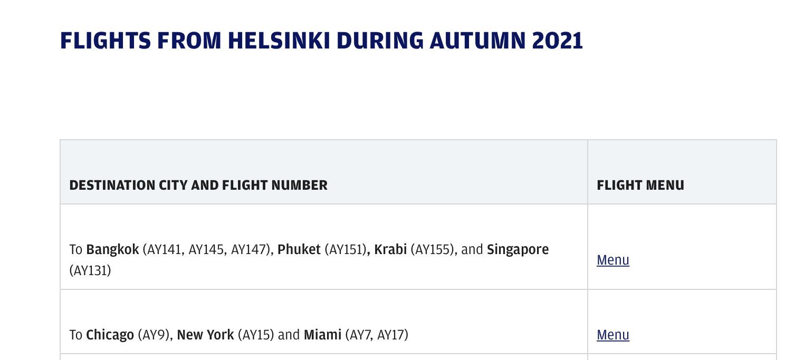
Task: Click the bold Phuket destination name
Action: [x=299, y=249]
